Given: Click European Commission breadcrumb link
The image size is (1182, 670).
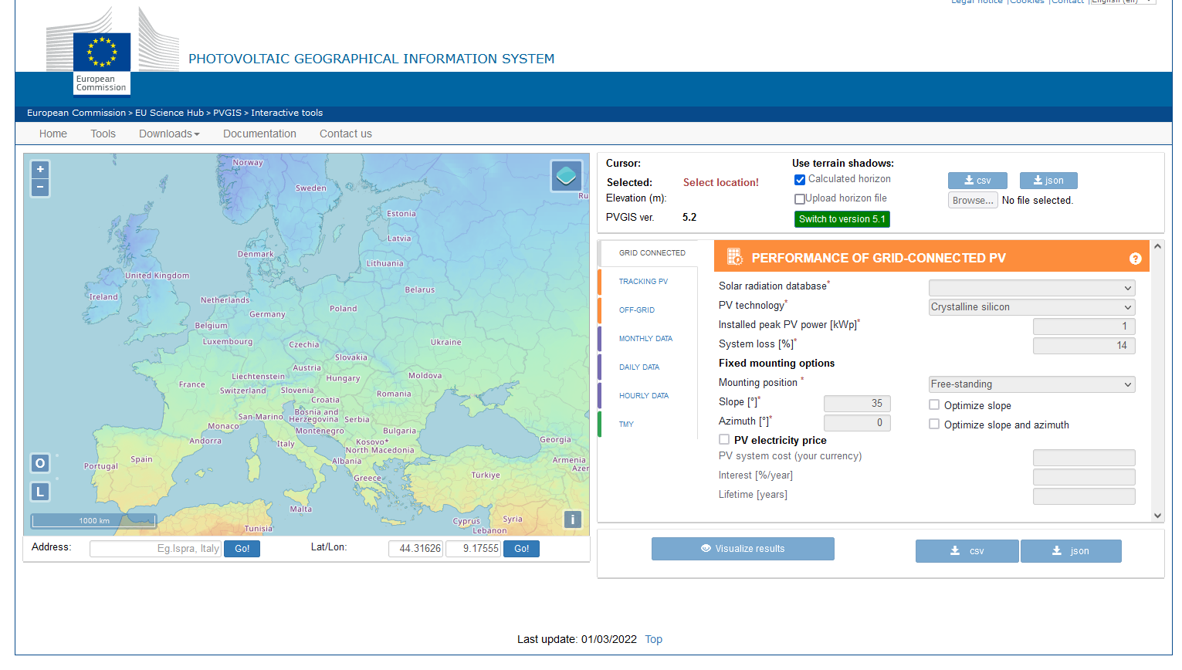Looking at the screenshot, I should point(76,113).
